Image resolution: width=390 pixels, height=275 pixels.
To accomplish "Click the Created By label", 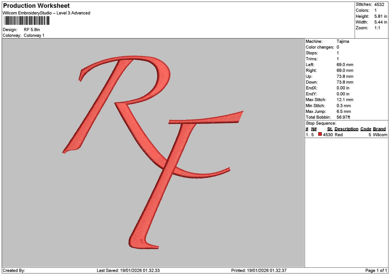I will pyautogui.click(x=14, y=270).
